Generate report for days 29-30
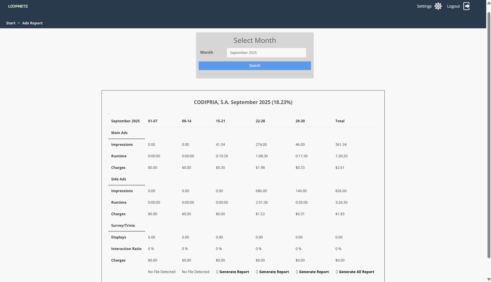This screenshot has width=491, height=282. (x=314, y=272)
